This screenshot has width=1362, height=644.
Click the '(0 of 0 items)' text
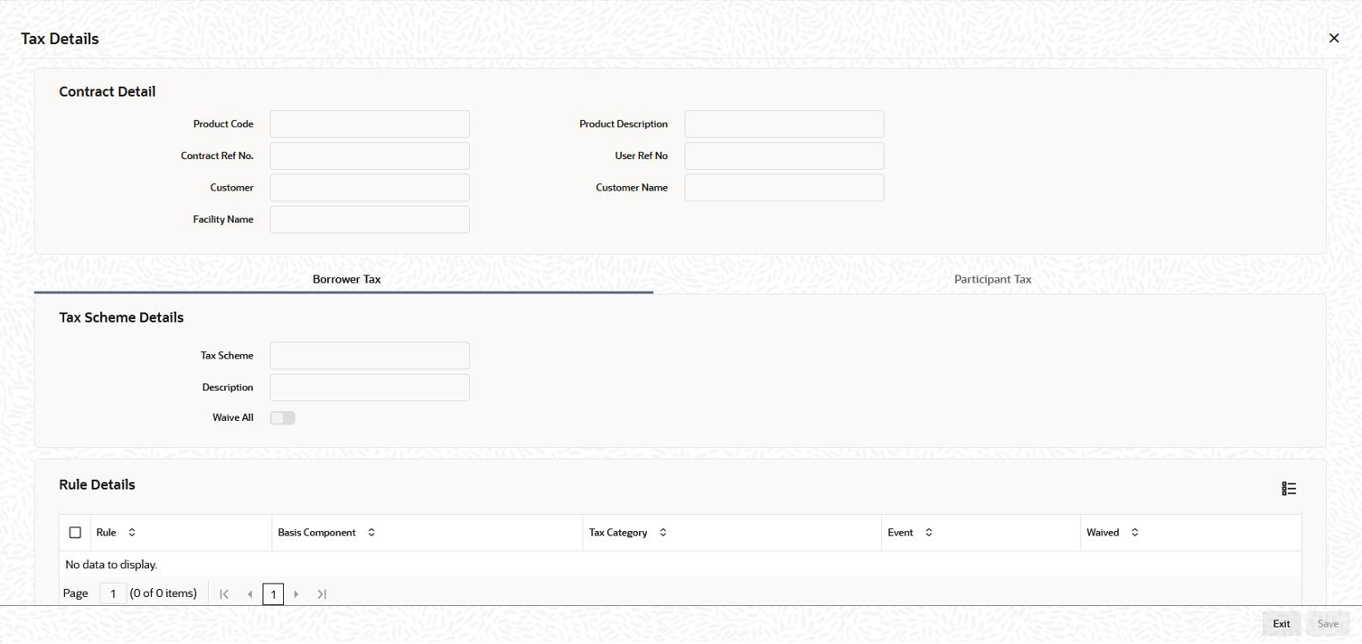pos(164,593)
